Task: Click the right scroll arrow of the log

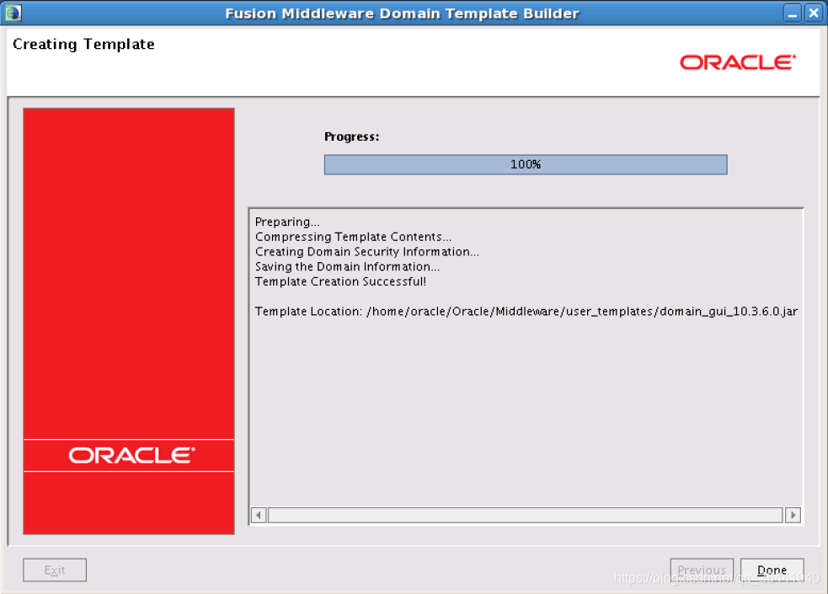Action: pos(793,515)
